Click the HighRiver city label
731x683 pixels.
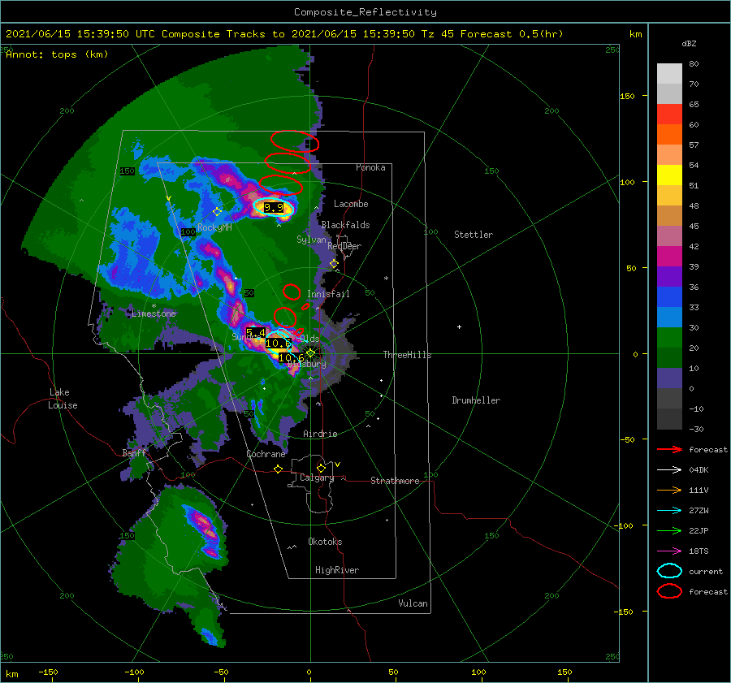pos(337,570)
